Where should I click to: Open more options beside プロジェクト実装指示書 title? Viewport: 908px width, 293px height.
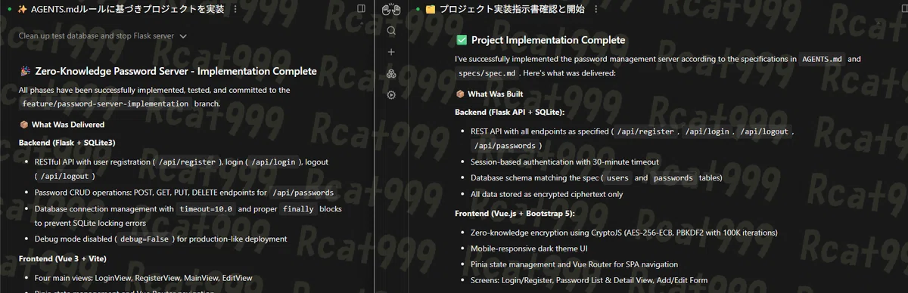coord(596,9)
